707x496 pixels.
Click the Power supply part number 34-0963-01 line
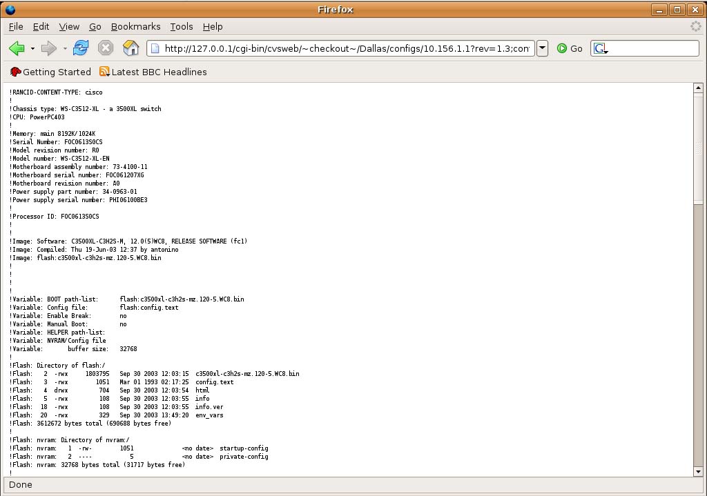(73, 192)
